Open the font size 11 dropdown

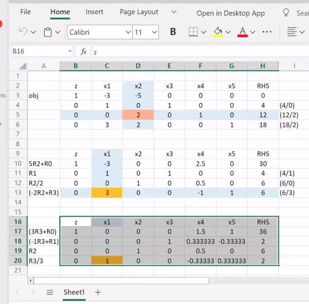[x=154, y=32]
